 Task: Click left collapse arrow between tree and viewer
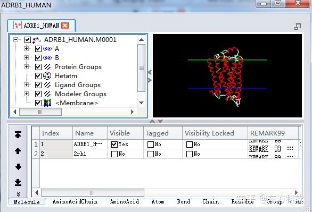pyautogui.click(x=150, y=72)
